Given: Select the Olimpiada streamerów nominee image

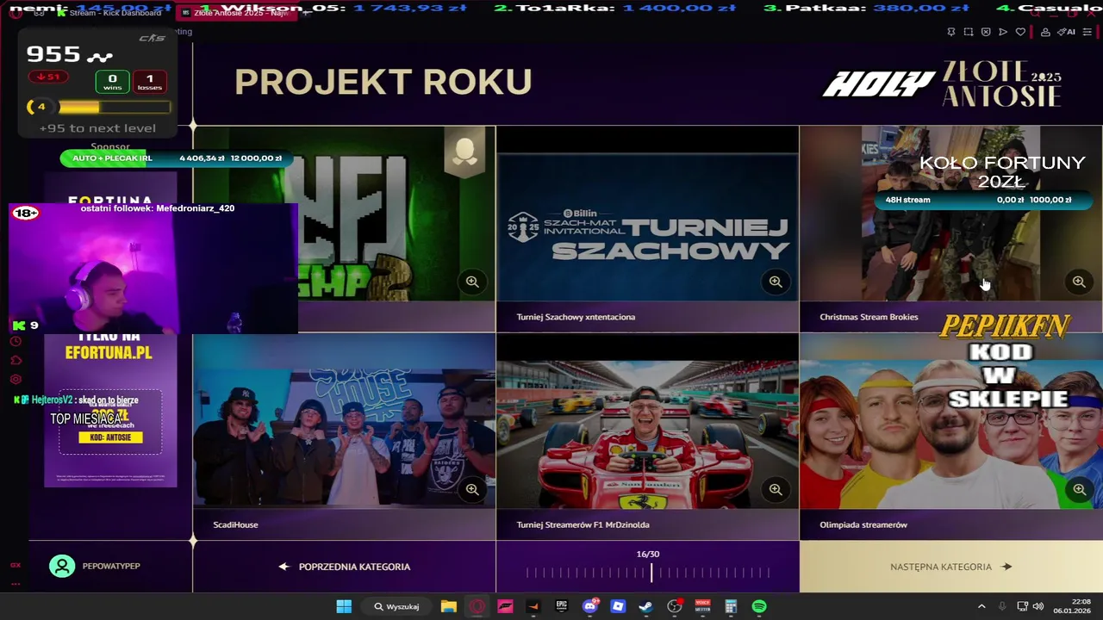Looking at the screenshot, I should 951,421.
